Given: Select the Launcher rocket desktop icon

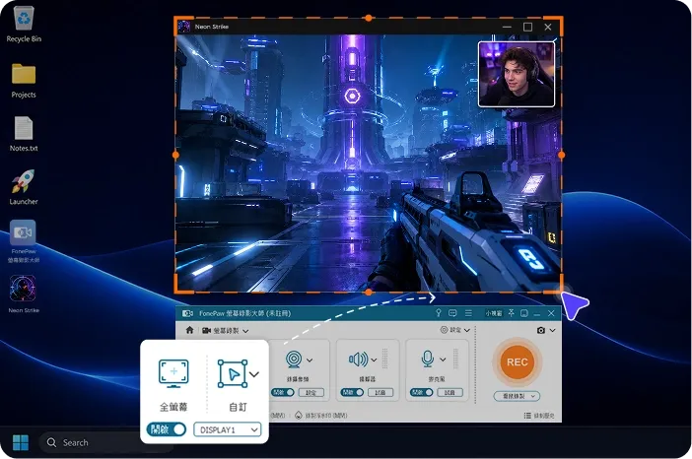Looking at the screenshot, I should 24,187.
